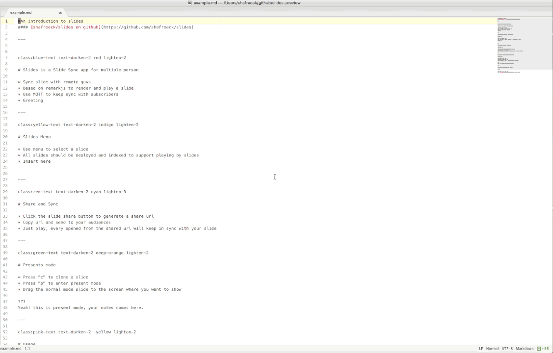Viewport: 553px width, 353px height.
Task: Click bullet 'Use MQTT to keep sync'
Action: (x=68, y=94)
